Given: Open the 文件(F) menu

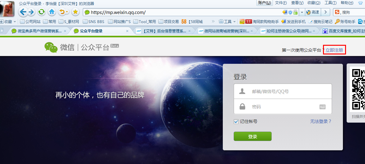Looking at the screenshot, I should [x=281, y=3].
